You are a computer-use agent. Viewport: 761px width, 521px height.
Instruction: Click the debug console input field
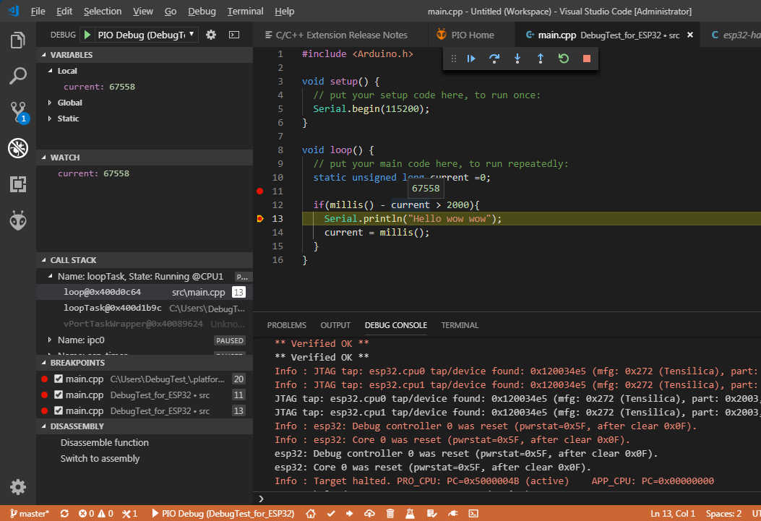pos(506,499)
